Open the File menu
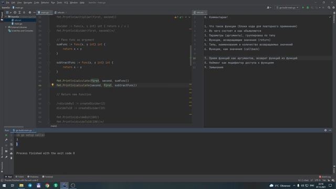 click(8, 3)
